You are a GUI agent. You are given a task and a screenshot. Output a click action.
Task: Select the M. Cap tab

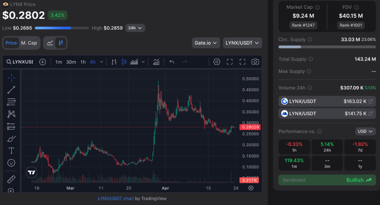pos(29,43)
